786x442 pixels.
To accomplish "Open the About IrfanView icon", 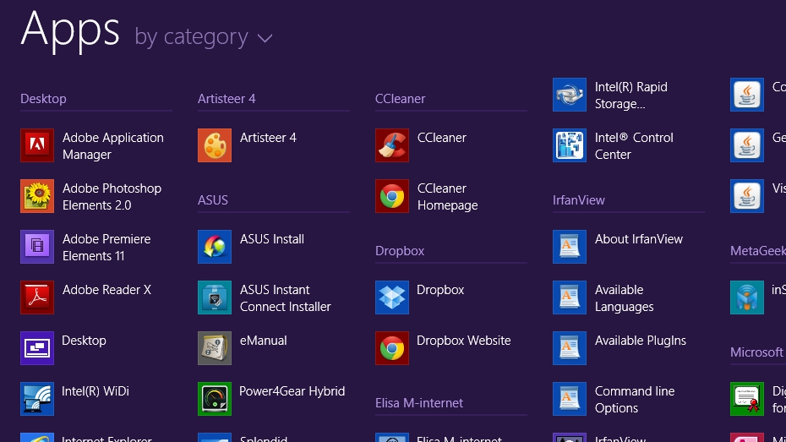I will [x=570, y=247].
